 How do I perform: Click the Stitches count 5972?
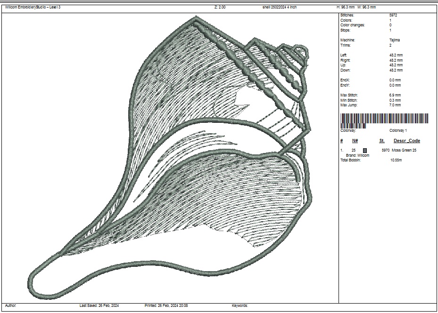(x=393, y=15)
